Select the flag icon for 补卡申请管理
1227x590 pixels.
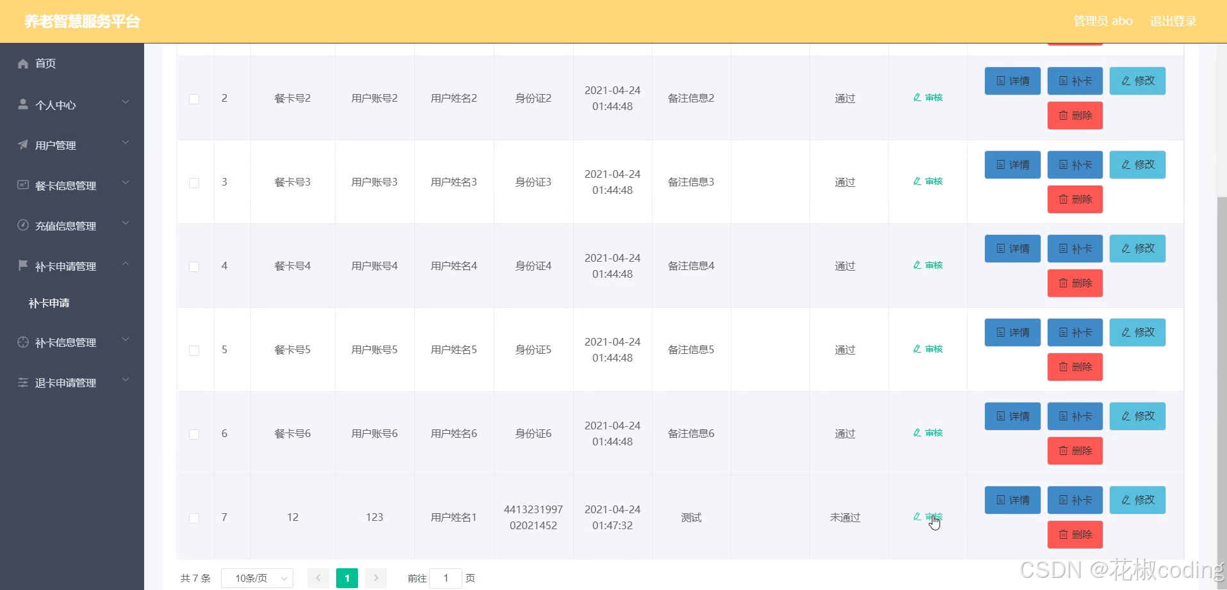tap(22, 266)
